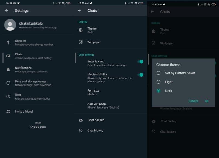The image size is (219, 158).
Task: Select the Dark theme radio option
Action: point(159,91)
